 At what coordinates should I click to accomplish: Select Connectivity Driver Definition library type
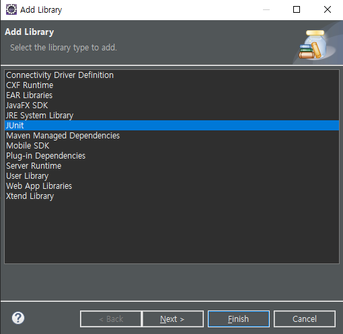point(171,75)
